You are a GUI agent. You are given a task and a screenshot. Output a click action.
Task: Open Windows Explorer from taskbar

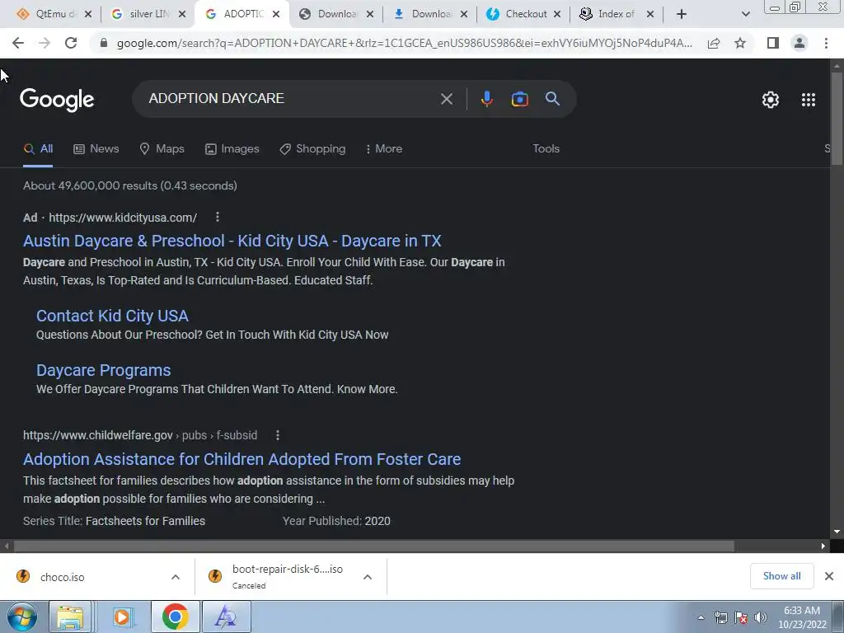point(70,617)
